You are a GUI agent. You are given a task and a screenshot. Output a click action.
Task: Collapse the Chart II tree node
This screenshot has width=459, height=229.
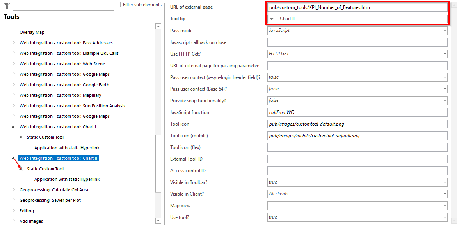pos(13,158)
